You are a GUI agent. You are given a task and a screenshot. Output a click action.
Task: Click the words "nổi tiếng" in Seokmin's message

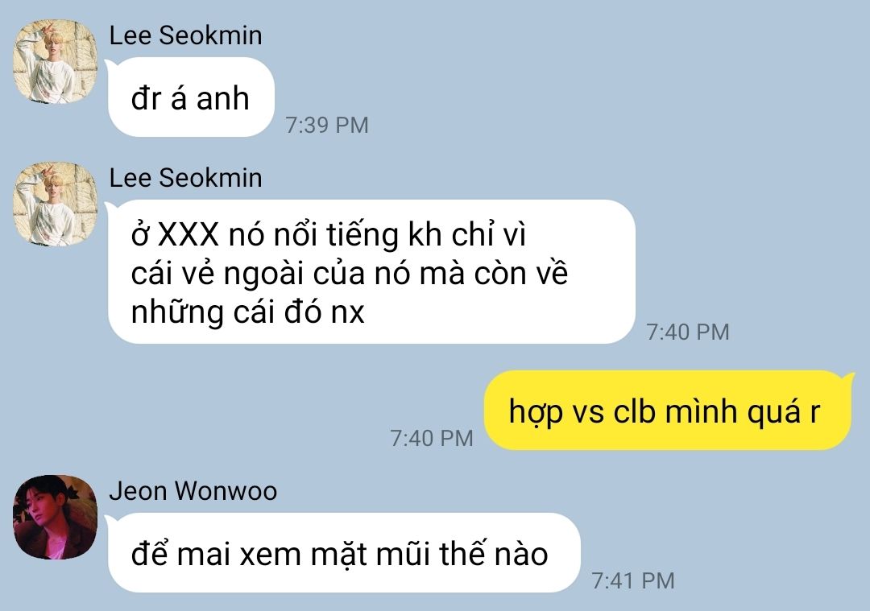click(336, 235)
